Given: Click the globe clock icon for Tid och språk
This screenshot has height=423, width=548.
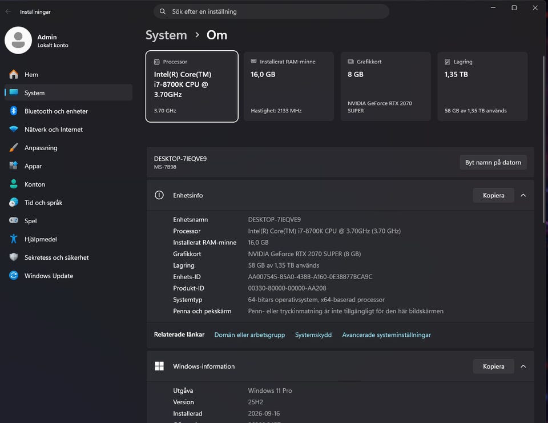Looking at the screenshot, I should coord(14,202).
